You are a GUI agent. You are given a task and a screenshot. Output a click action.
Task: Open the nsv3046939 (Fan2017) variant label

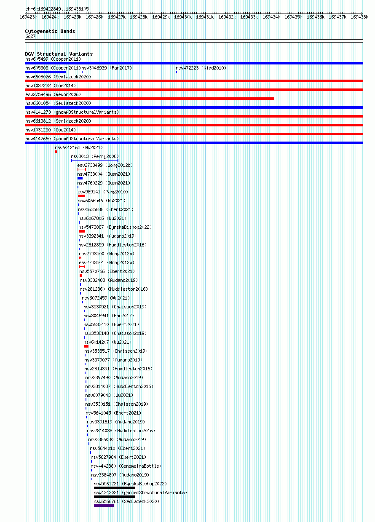[x=107, y=68]
